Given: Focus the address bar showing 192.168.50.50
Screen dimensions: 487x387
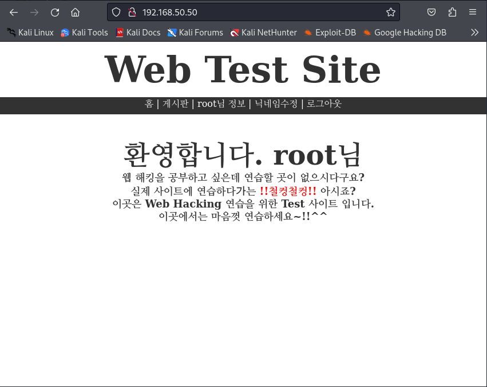Looking at the screenshot, I should 253,13.
